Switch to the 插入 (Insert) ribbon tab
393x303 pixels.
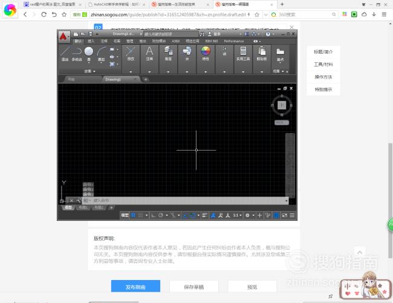[91, 41]
